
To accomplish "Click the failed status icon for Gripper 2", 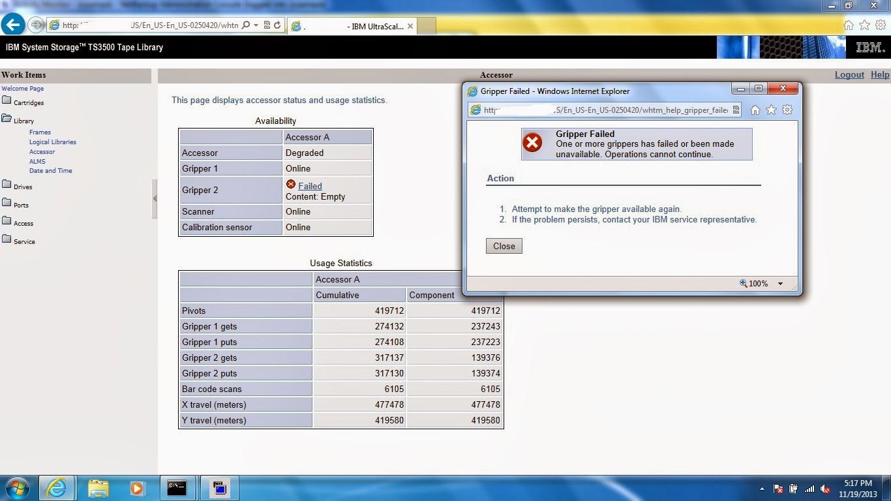I will (x=291, y=185).
